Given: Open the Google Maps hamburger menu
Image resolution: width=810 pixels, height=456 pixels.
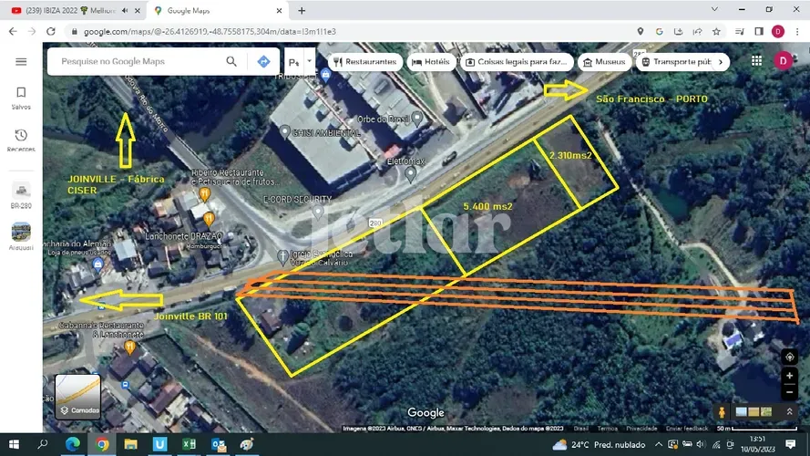Looking at the screenshot, I should click(21, 62).
